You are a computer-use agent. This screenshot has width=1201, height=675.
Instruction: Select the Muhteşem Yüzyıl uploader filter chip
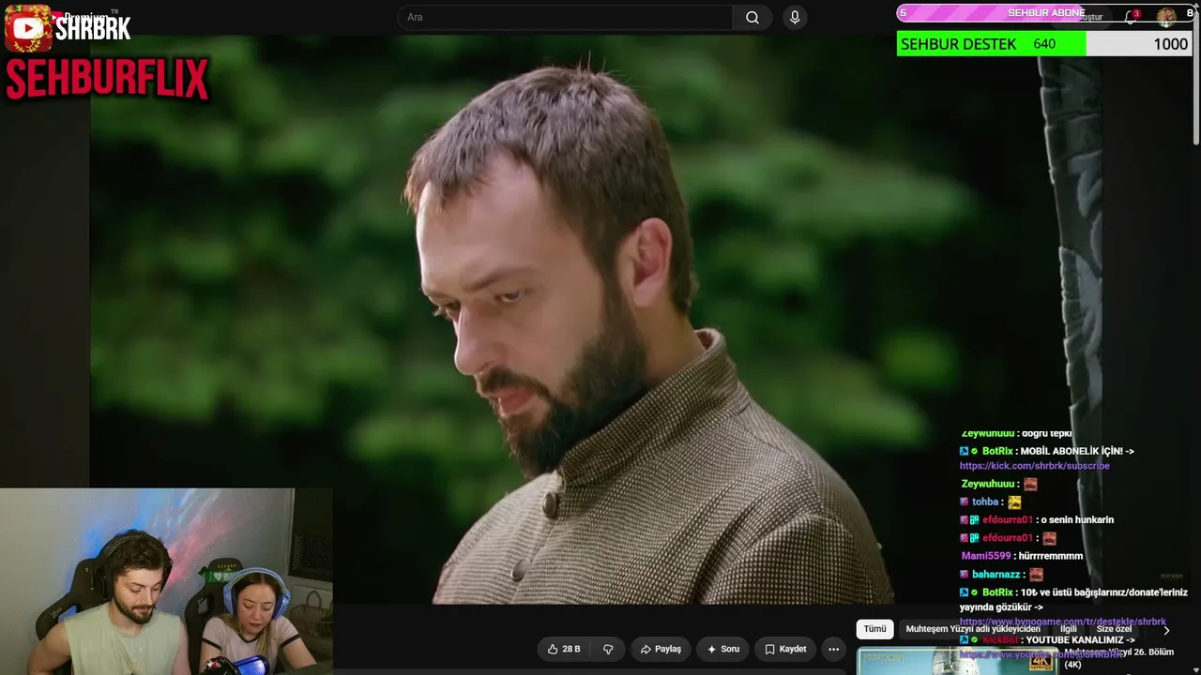tap(972, 629)
